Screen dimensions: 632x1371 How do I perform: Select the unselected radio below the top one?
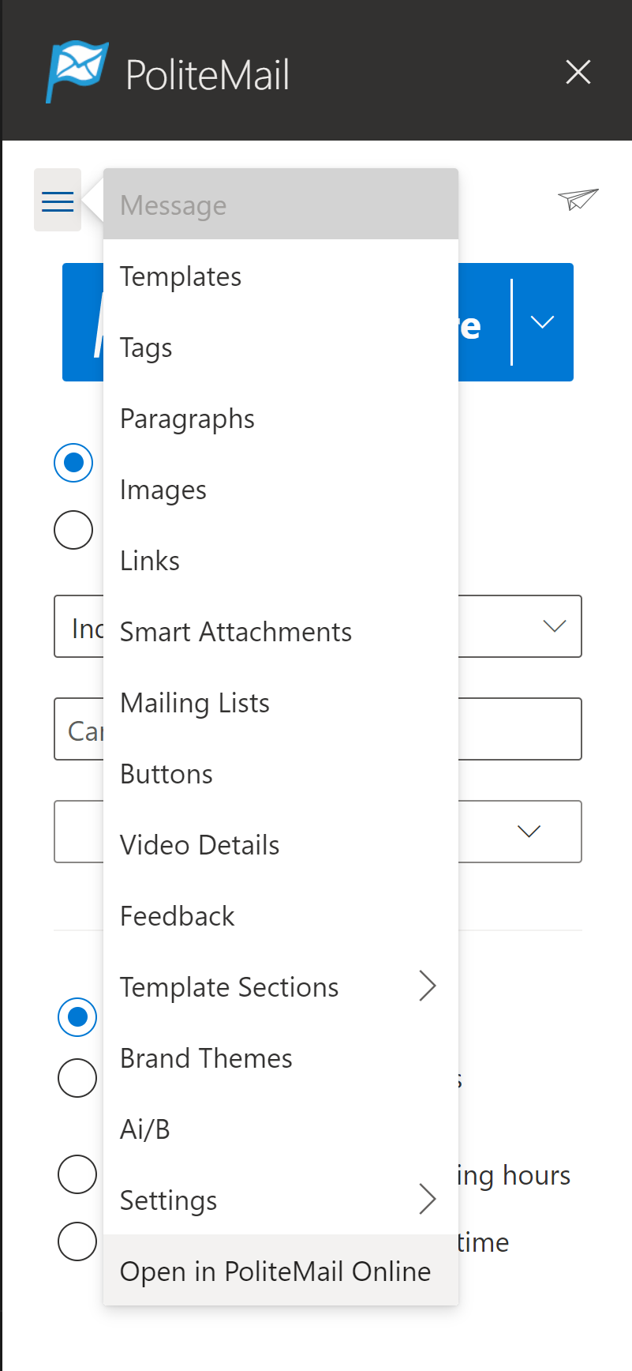(x=73, y=529)
